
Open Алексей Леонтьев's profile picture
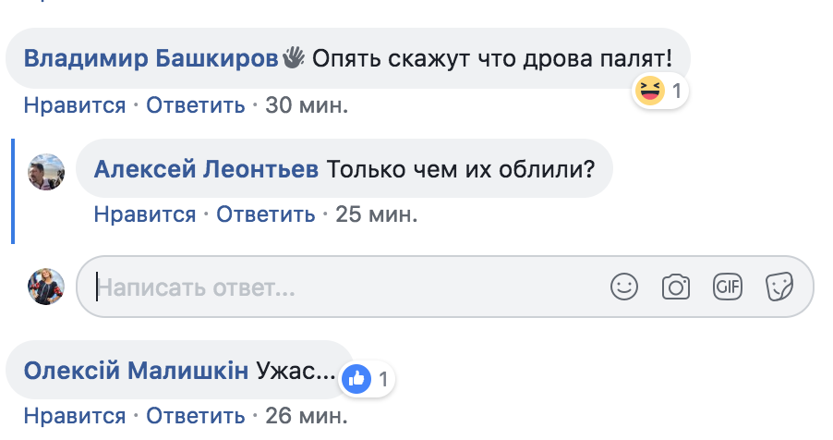coord(45,172)
